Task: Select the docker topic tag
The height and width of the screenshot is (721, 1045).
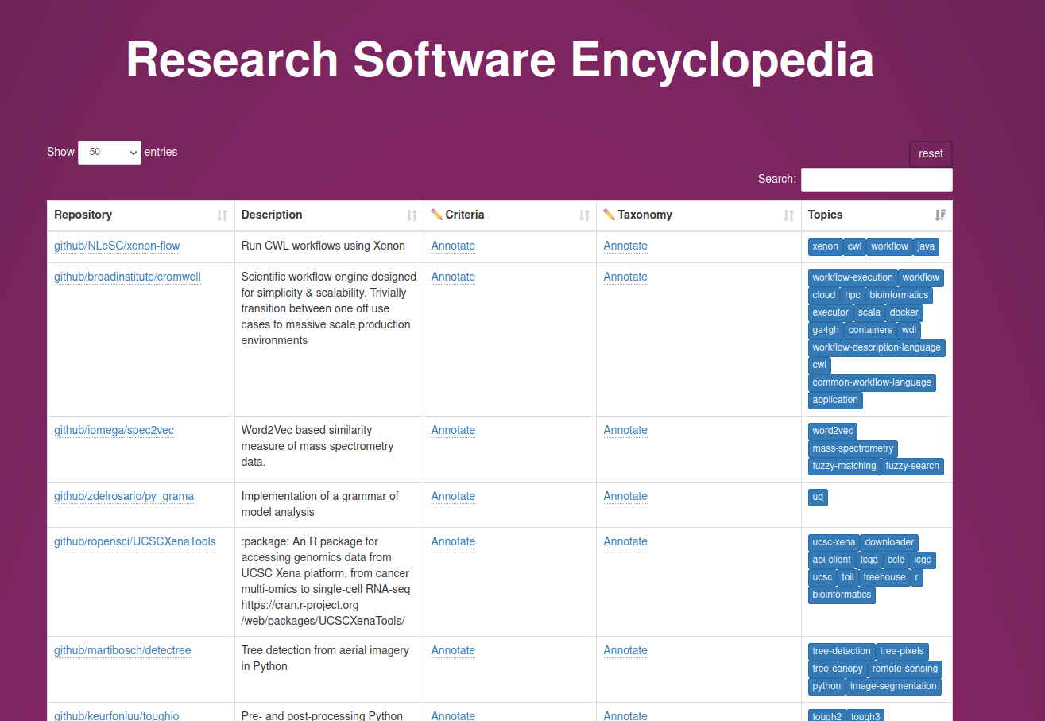Action: click(x=904, y=312)
